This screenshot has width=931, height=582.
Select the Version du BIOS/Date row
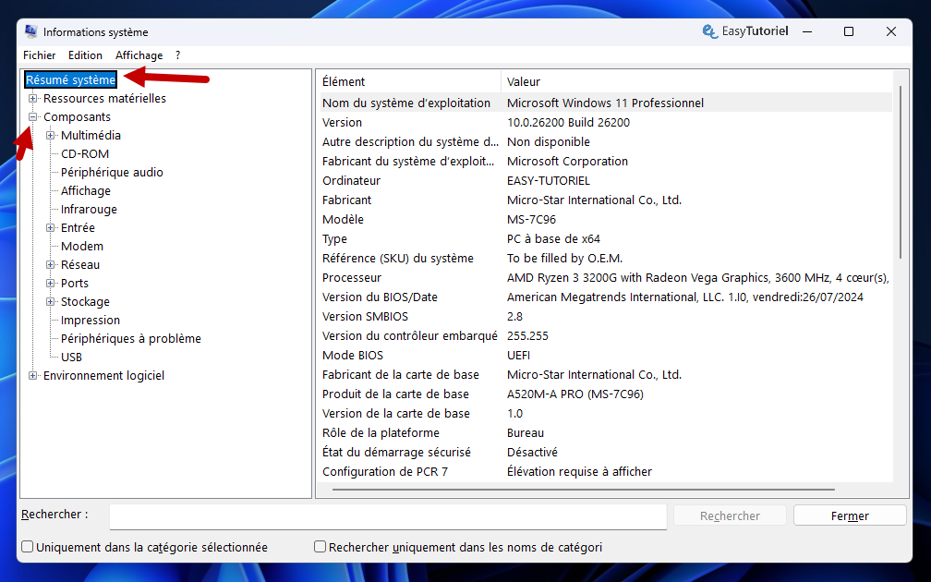click(606, 297)
